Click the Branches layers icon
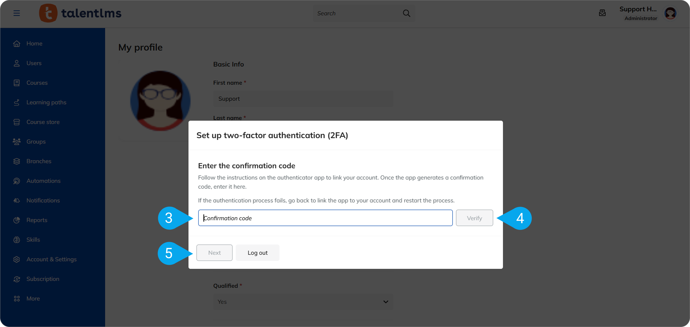Viewport: 690px width, 327px height. pyautogui.click(x=17, y=161)
